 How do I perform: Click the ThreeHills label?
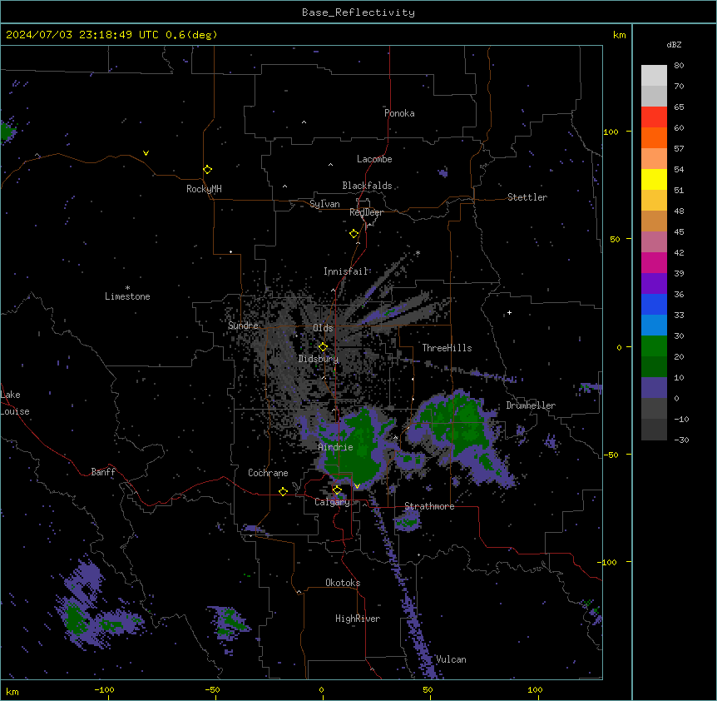[447, 348]
